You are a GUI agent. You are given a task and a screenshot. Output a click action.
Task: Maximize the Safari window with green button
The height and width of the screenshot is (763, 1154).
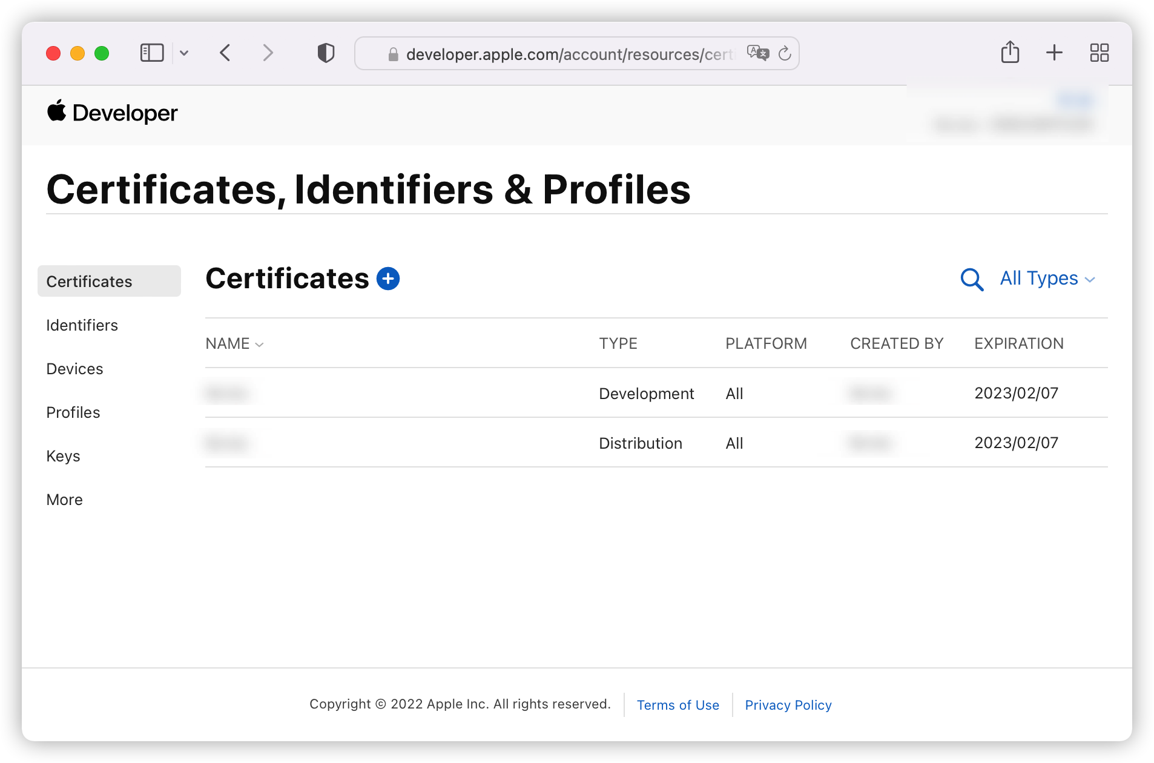pyautogui.click(x=102, y=53)
